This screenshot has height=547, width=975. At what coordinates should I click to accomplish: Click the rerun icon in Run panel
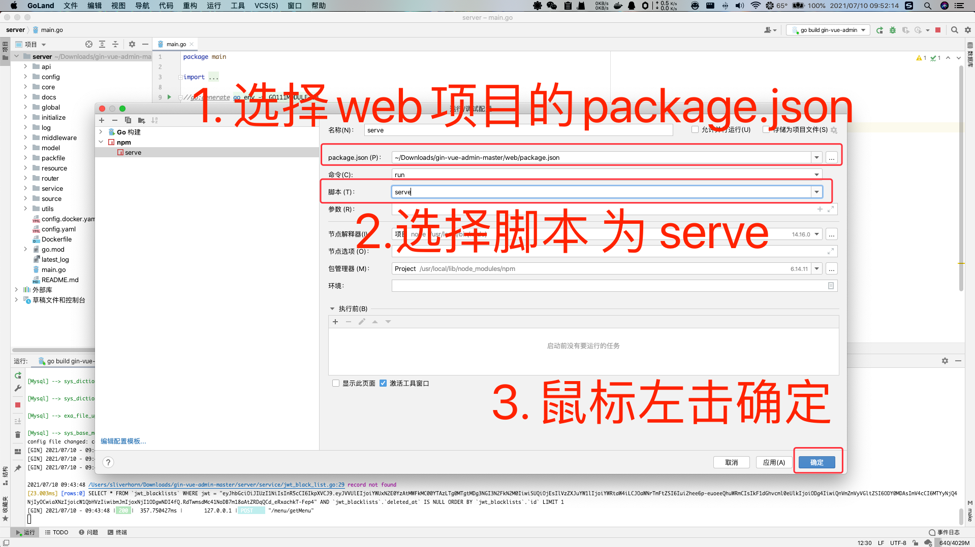coord(18,375)
